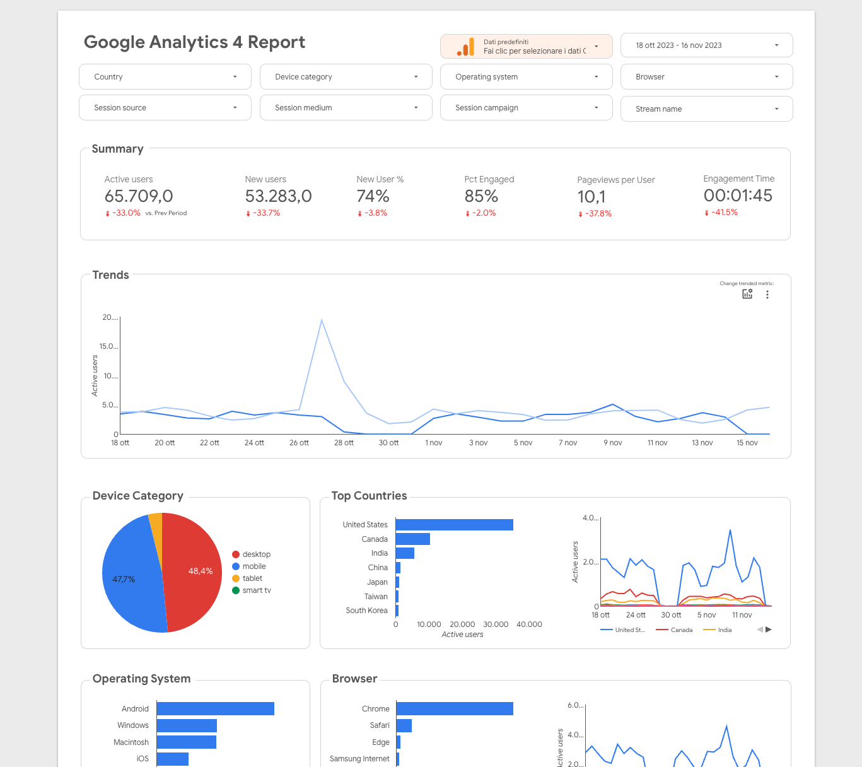The height and width of the screenshot is (767, 862).
Task: Select the India line legend entry
Action: 718,630
